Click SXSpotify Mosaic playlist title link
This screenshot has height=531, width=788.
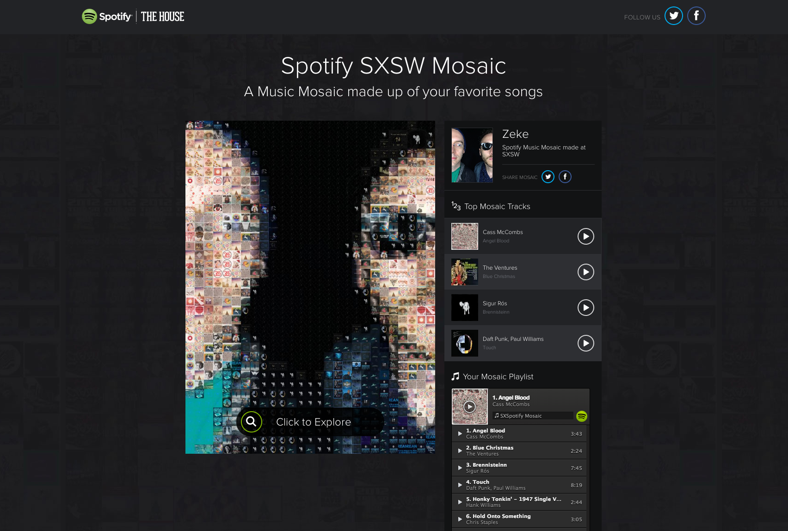521,416
